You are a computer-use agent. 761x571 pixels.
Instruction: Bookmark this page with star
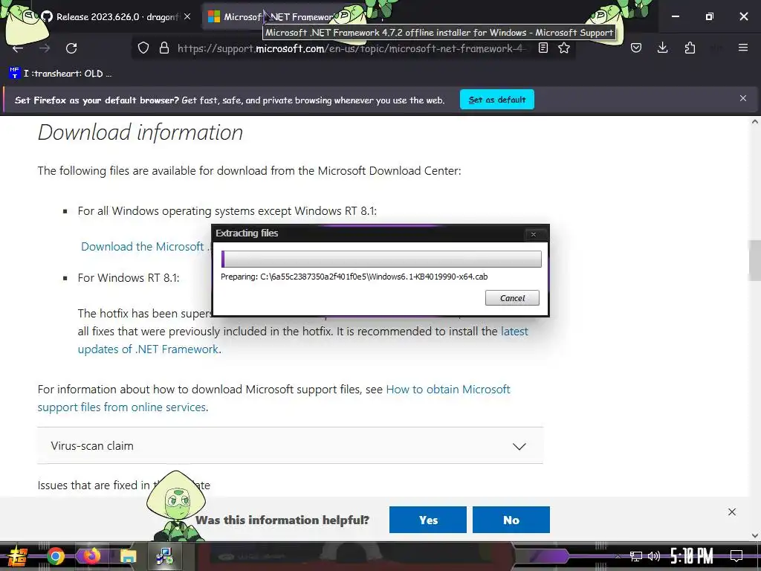tap(564, 48)
